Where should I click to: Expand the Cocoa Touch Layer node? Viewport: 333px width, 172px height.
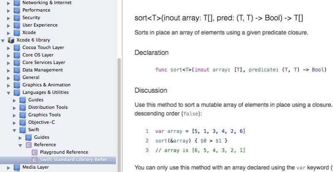(x=8, y=48)
